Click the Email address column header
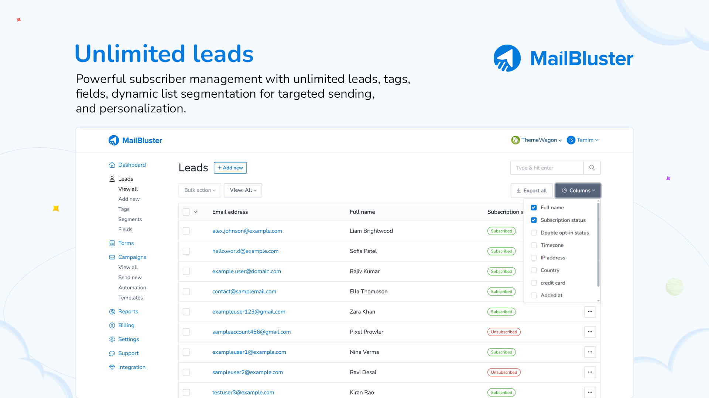Screen dimensions: 709x398 tap(230, 212)
